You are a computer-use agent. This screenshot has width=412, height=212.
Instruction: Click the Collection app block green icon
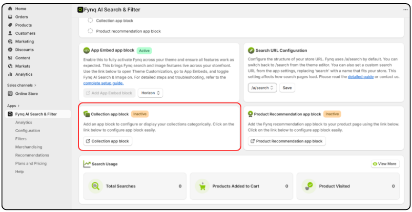pos(87,114)
